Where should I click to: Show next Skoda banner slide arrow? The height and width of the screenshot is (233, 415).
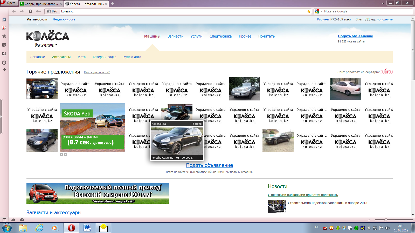click(x=66, y=155)
